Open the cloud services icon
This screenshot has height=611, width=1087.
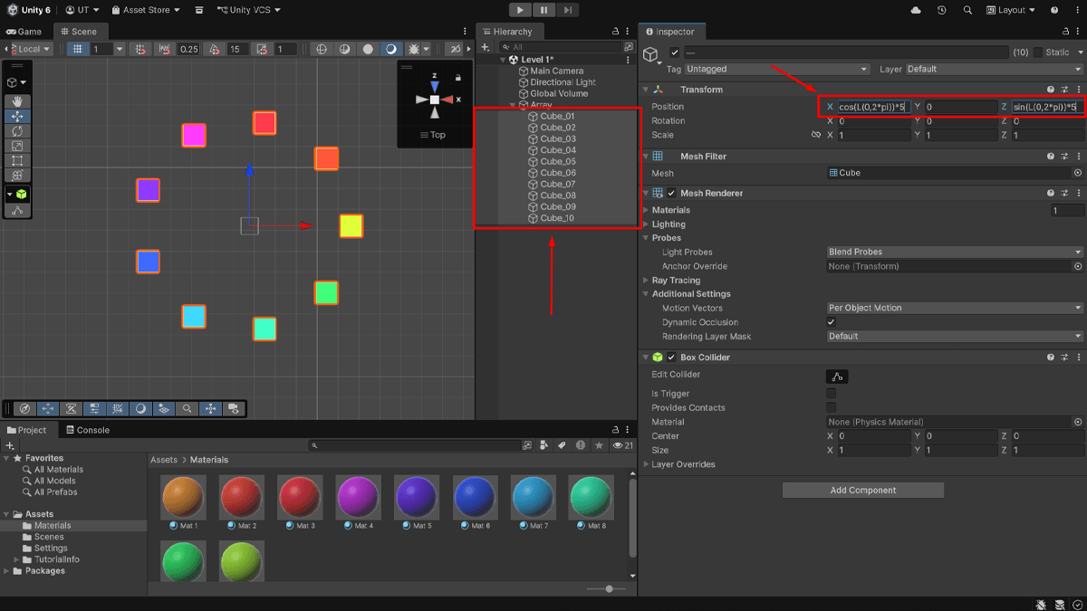[916, 10]
